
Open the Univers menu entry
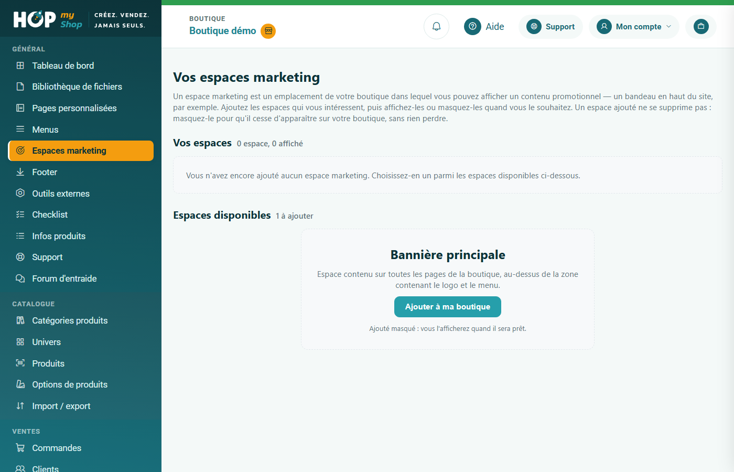[81, 342]
